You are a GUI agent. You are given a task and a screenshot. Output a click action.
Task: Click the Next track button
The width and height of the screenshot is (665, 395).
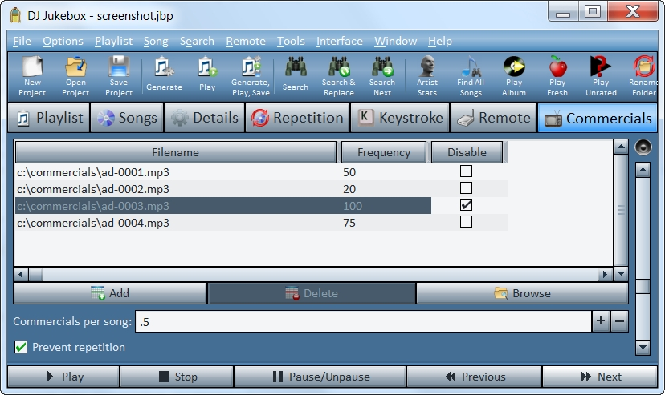click(600, 377)
